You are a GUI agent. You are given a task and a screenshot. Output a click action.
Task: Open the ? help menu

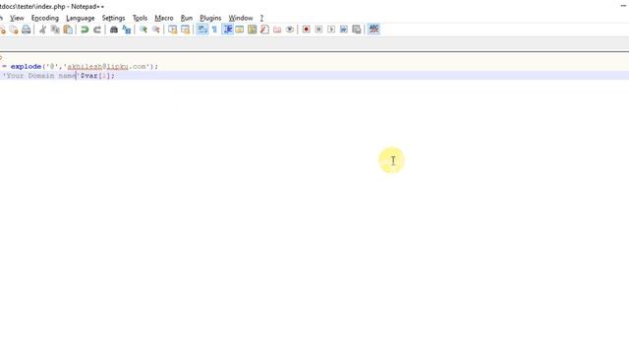261,18
